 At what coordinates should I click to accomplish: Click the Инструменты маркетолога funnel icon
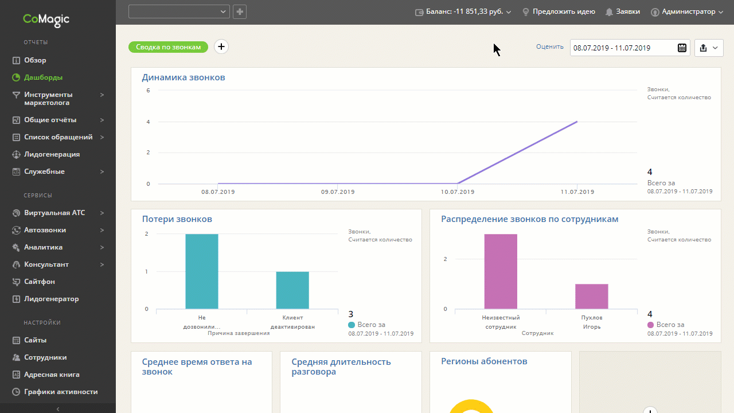coord(16,95)
